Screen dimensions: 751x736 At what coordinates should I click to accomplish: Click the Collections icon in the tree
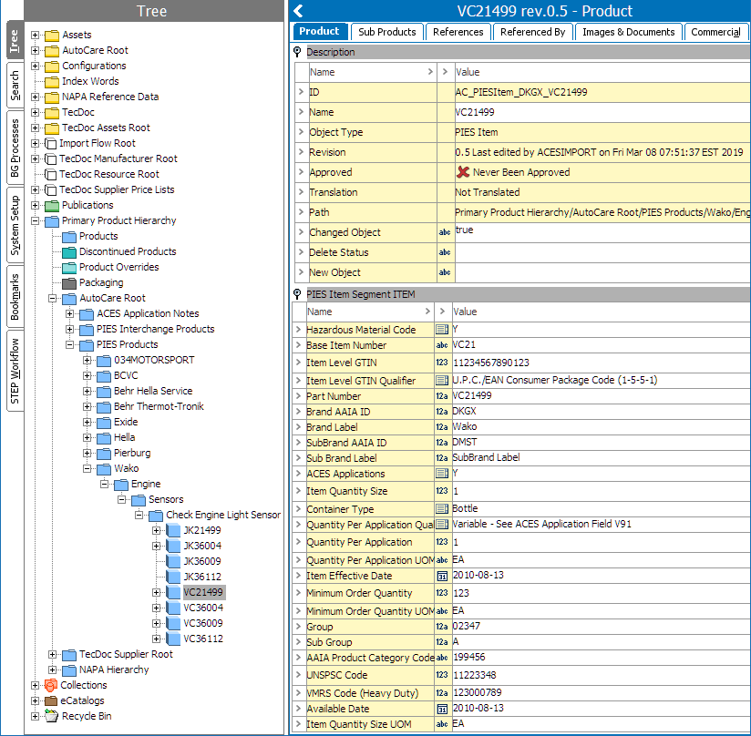coord(52,685)
